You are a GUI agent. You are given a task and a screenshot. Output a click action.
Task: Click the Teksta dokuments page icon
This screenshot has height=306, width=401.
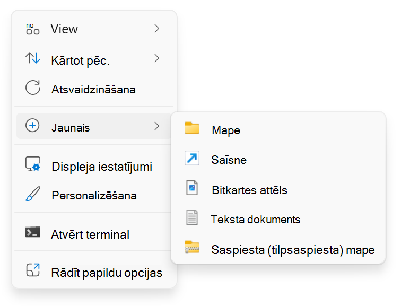click(192, 217)
